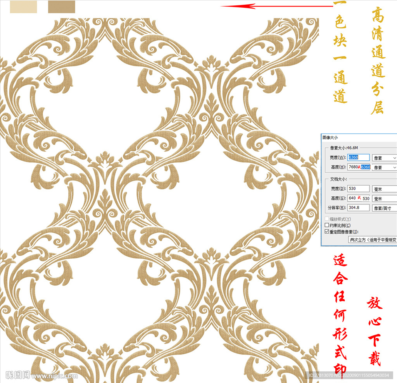Open the document height unit dropdown (毫米)
Screen dimensions: 397x383
click(384, 199)
